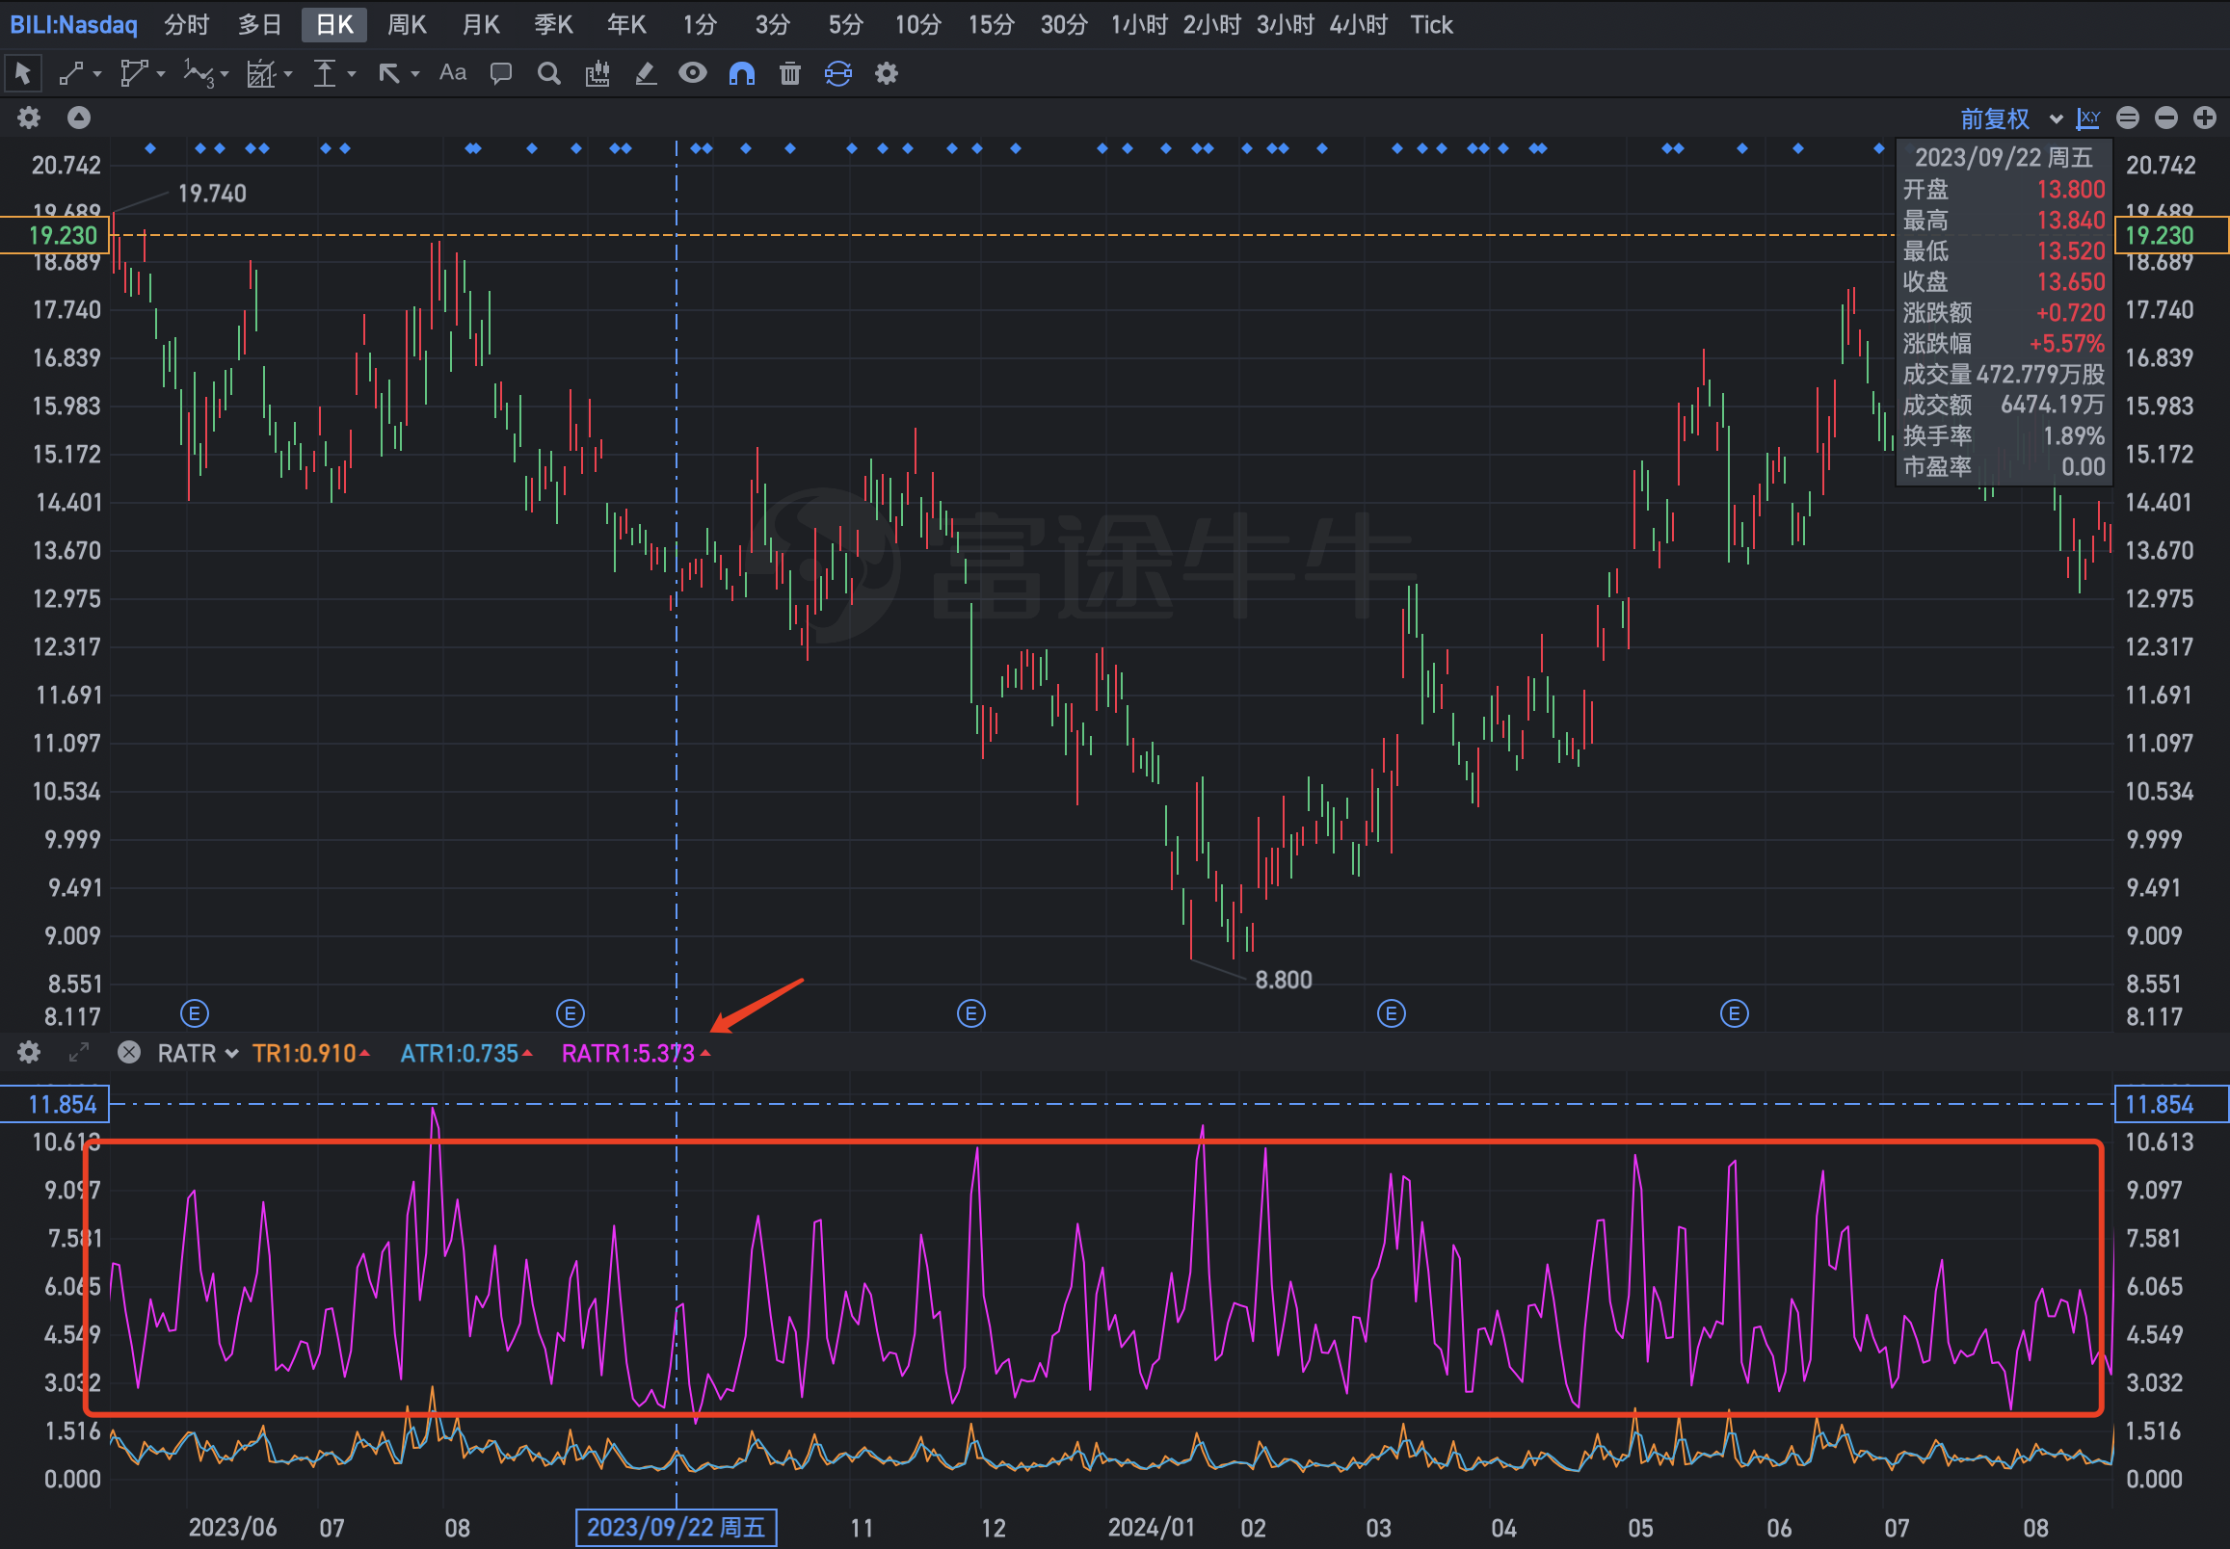Expand trend line tool options arrow

(96, 74)
